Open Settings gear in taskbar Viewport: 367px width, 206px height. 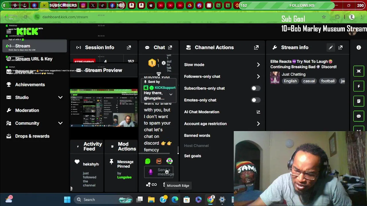(222, 199)
